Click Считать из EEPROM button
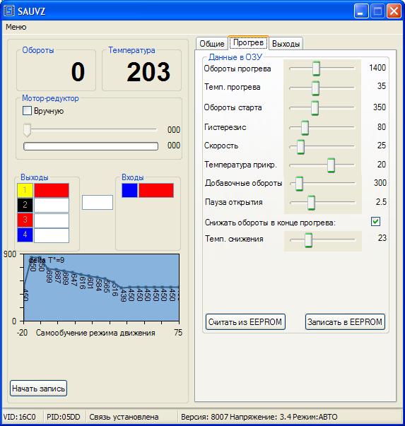 pos(245,322)
